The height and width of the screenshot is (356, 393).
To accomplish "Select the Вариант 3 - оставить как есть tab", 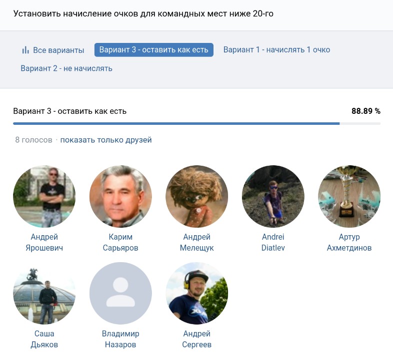I will [x=154, y=50].
